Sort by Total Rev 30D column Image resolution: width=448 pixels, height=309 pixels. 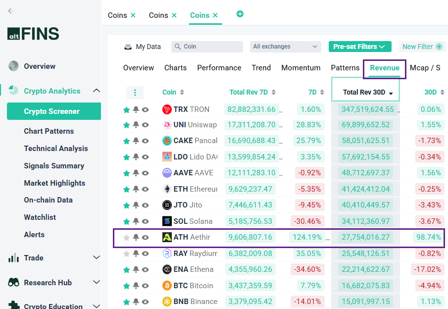coord(368,92)
